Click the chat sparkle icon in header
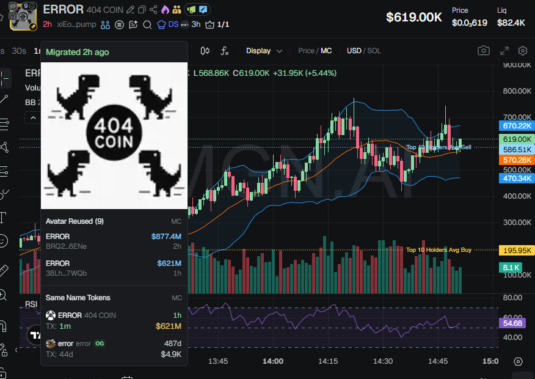The height and width of the screenshot is (379, 535). 133,24
